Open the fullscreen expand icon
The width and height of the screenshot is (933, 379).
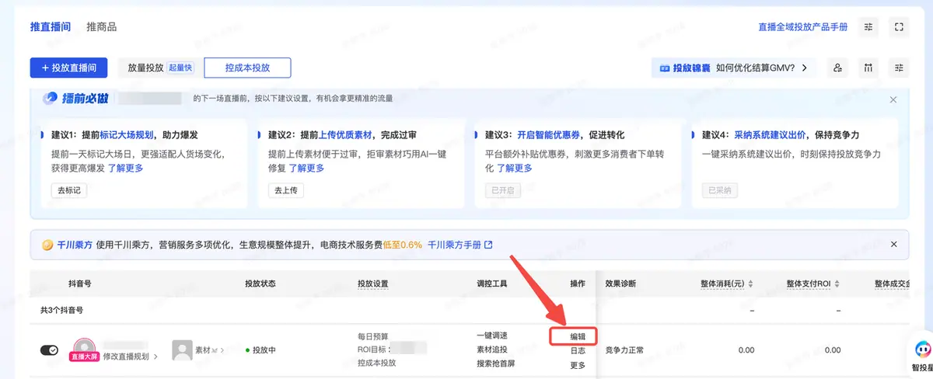pos(899,27)
